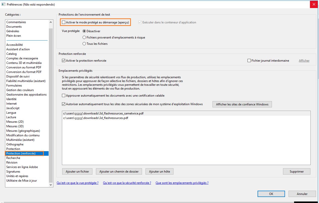
Task: Toggle 'Autoriser automatiquement tous les sites' checkbox
Action: [x=63, y=104]
